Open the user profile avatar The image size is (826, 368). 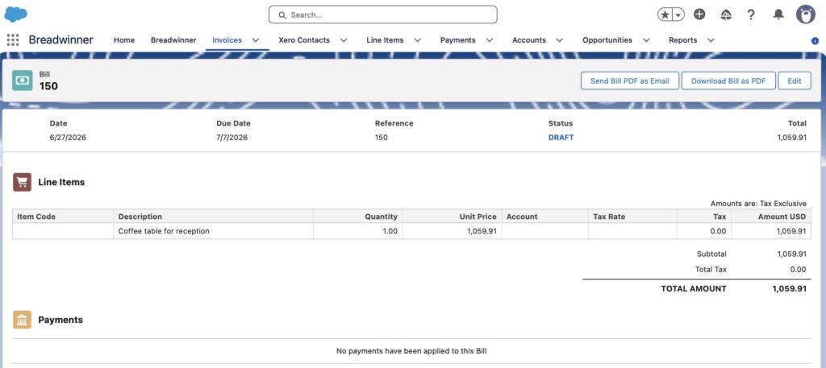click(x=806, y=14)
